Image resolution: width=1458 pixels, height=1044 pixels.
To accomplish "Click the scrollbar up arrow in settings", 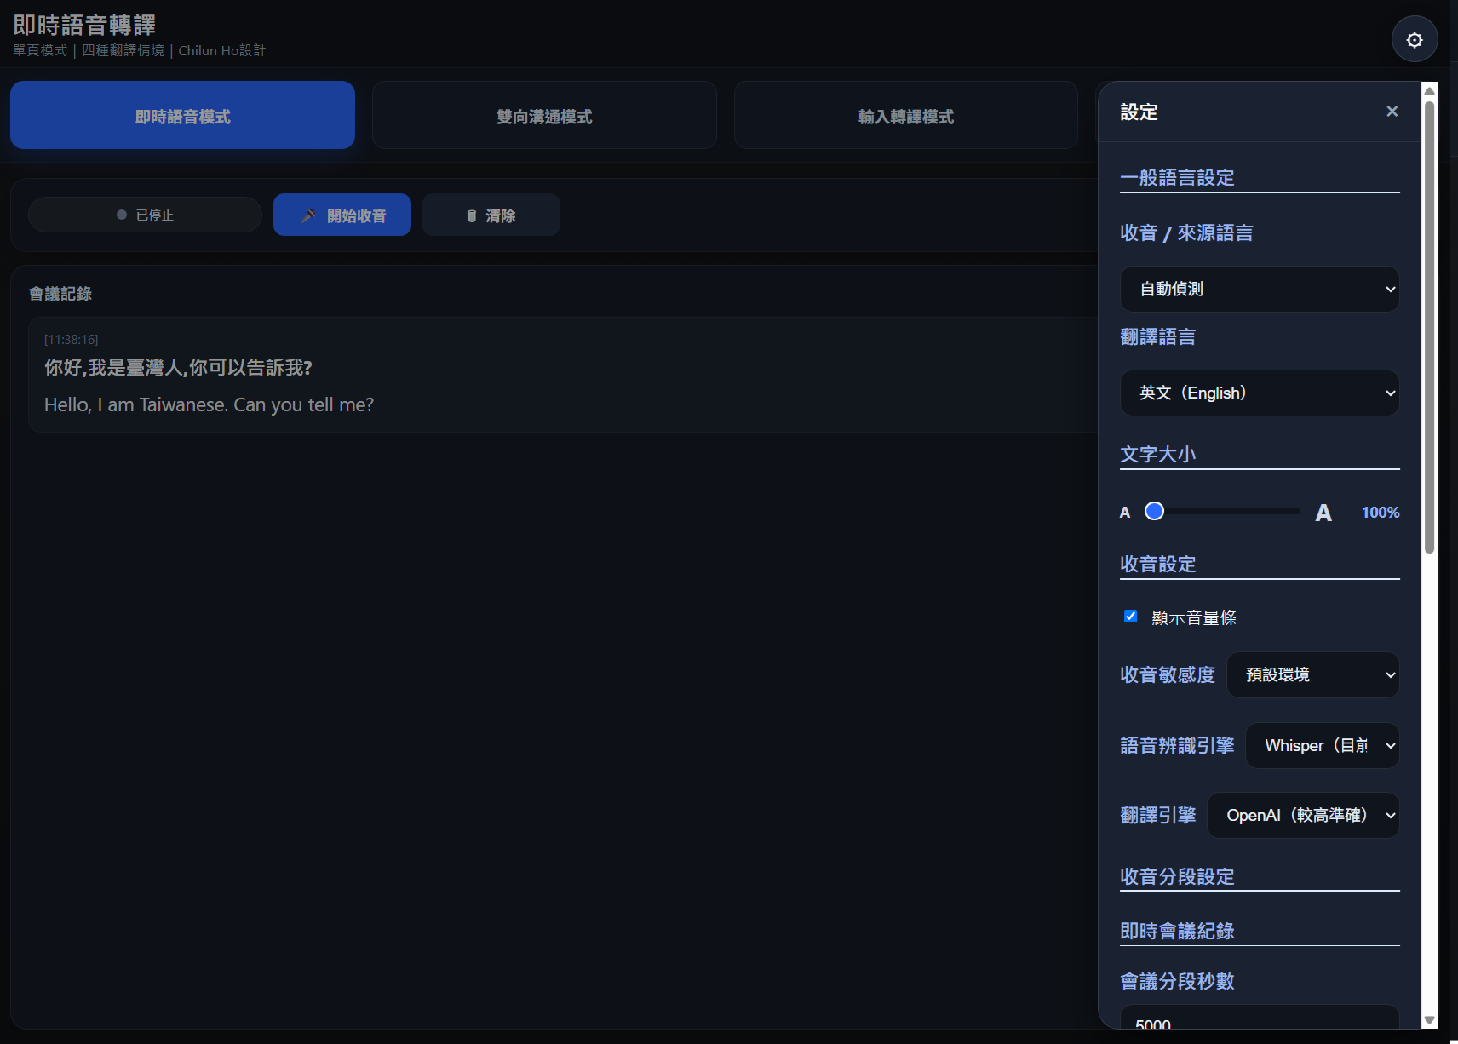I will coord(1430,91).
